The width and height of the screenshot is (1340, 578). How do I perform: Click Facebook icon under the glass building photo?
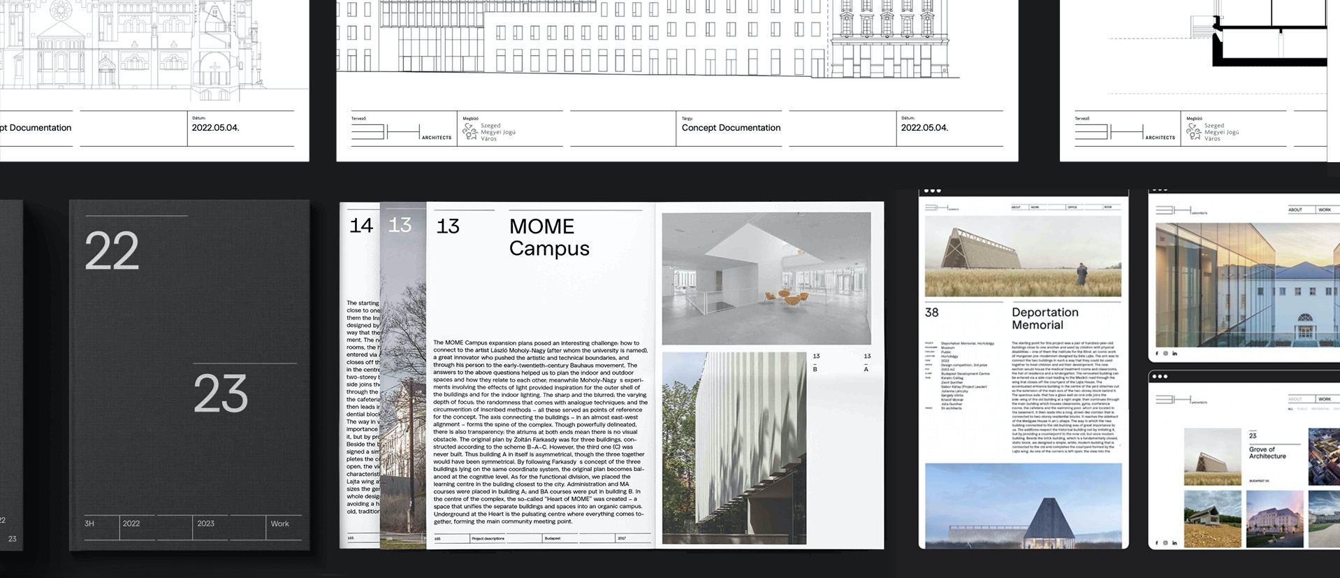[x=1158, y=354]
